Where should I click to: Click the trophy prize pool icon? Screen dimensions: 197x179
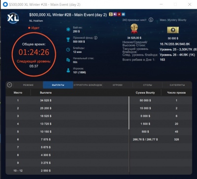point(68,39)
